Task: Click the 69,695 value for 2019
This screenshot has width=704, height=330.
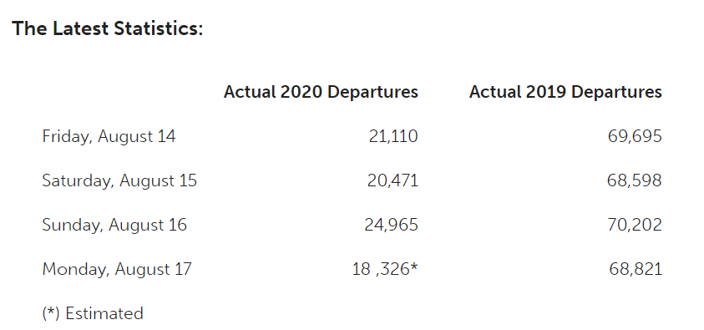Action: tap(635, 136)
